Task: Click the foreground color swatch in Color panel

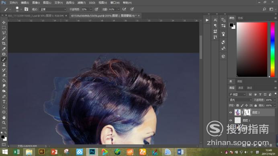Action: point(231,25)
